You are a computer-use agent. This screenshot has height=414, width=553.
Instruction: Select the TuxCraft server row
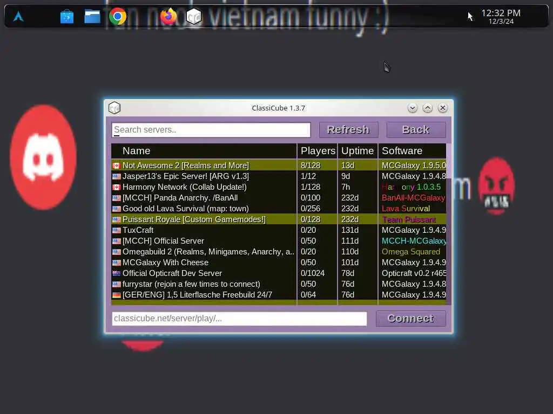coord(279,230)
